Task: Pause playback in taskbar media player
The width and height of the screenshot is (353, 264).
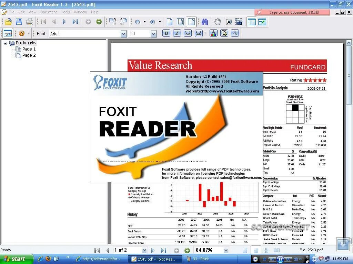Action: pos(280,259)
